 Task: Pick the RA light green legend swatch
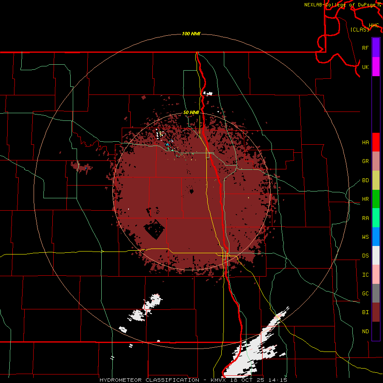(376, 218)
